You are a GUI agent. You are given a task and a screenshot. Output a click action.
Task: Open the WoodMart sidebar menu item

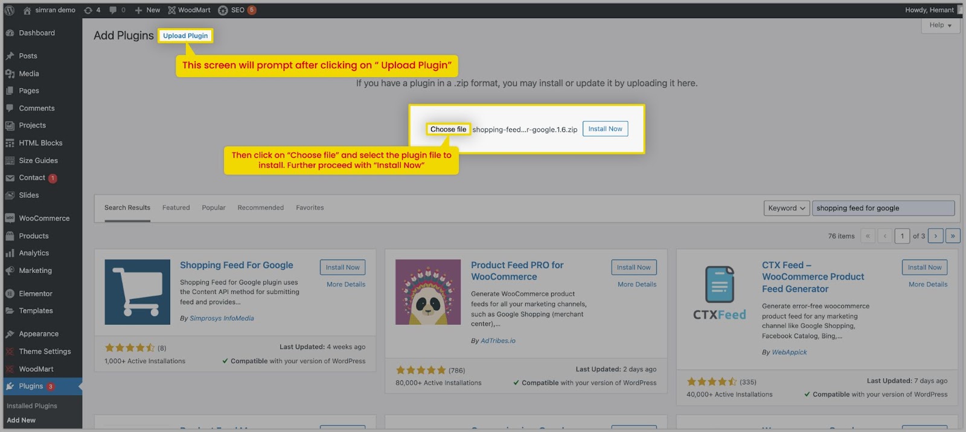(36, 369)
